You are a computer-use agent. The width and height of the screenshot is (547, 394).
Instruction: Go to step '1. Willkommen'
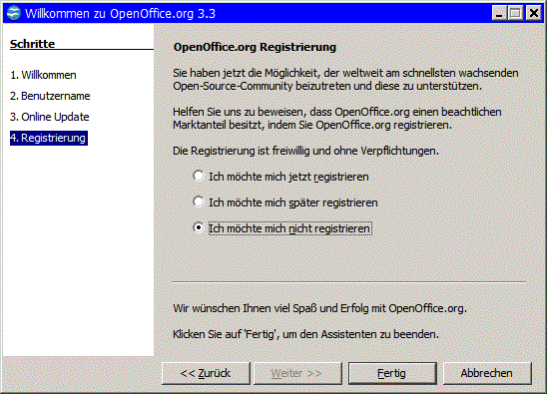[43, 75]
